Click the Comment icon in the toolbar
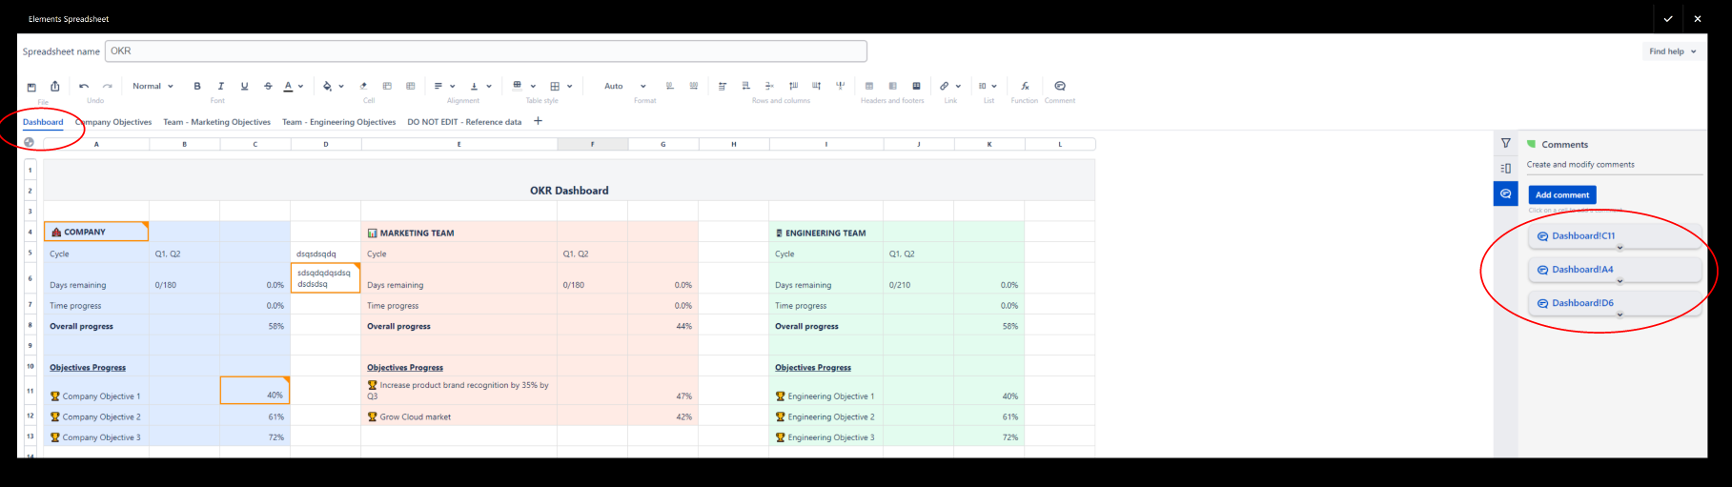Viewport: 1732px width, 487px height. (x=1060, y=87)
